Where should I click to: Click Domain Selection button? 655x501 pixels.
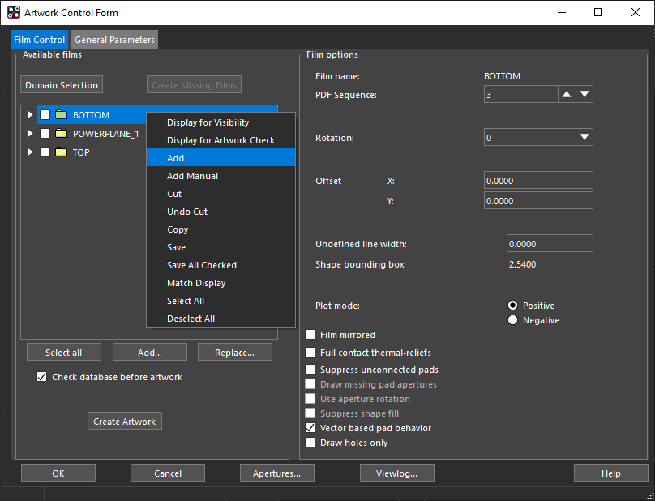point(62,85)
